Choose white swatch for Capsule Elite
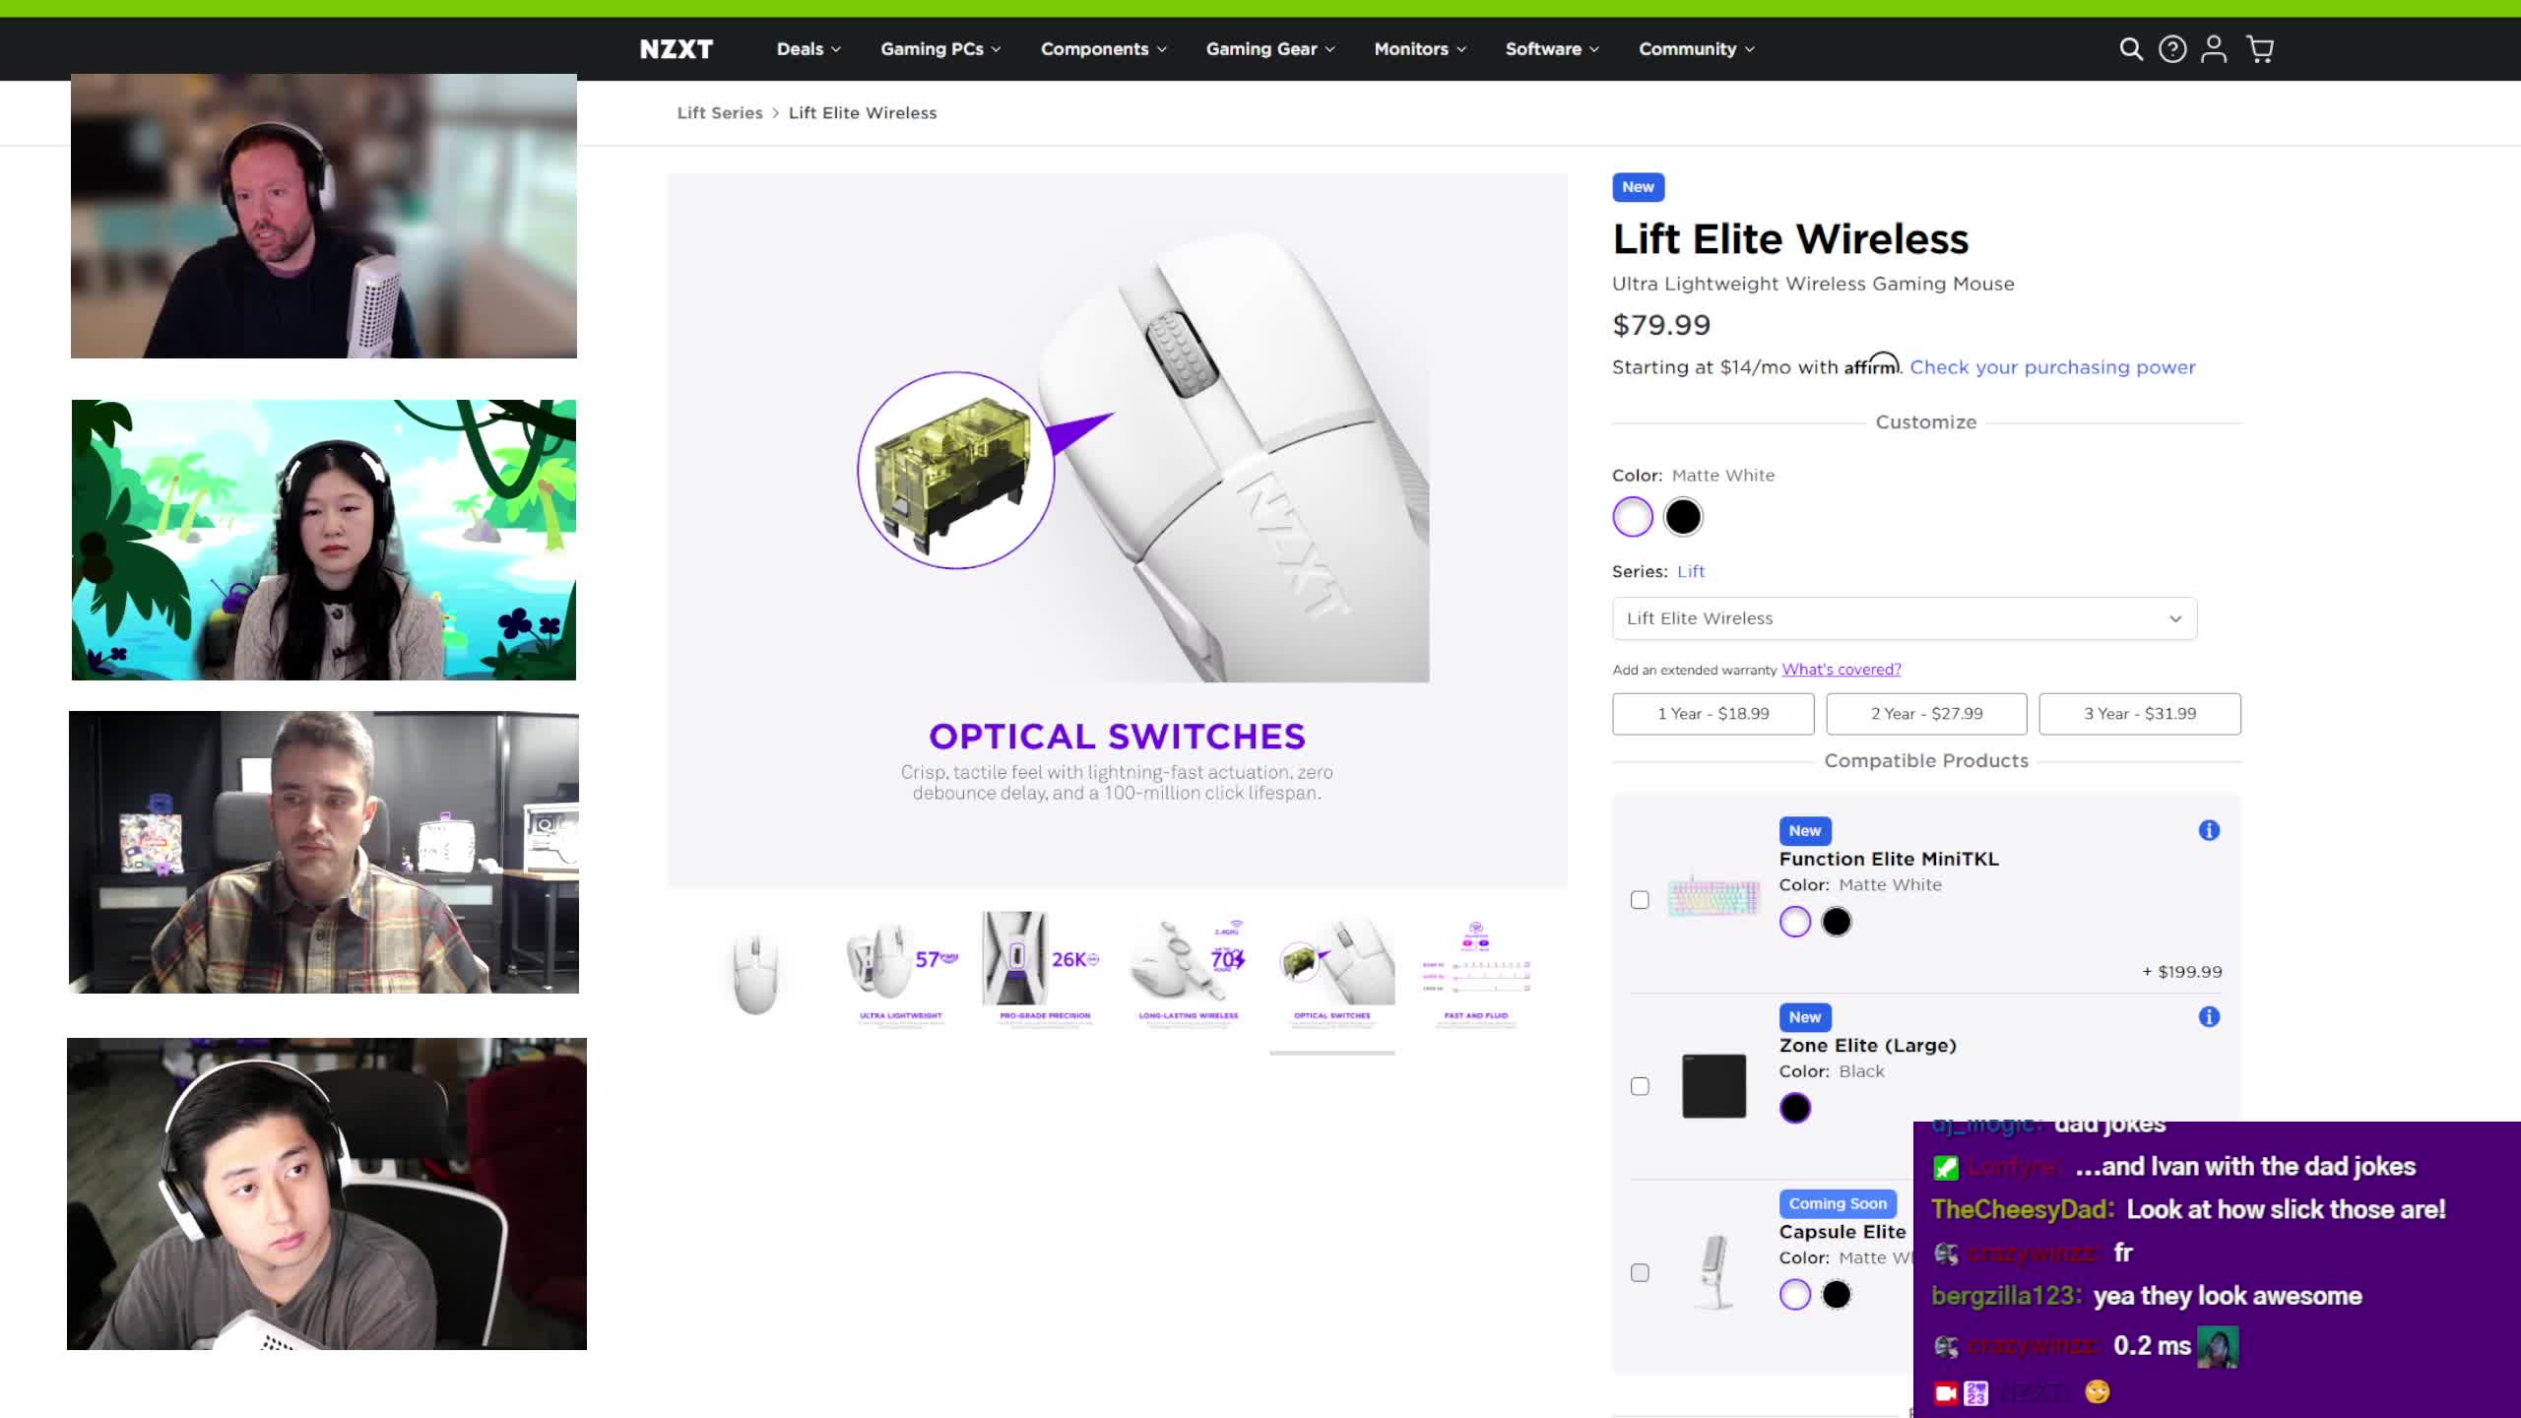The width and height of the screenshot is (2521, 1418). (x=1794, y=1294)
